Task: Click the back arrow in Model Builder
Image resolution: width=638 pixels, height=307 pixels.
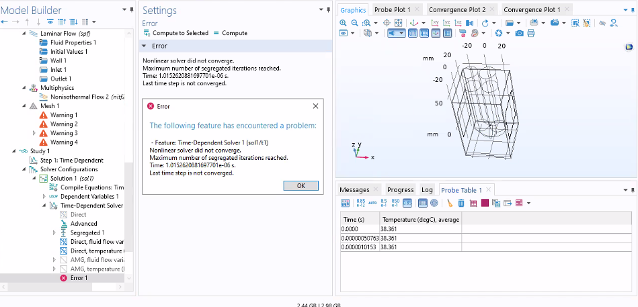Action: pos(5,22)
